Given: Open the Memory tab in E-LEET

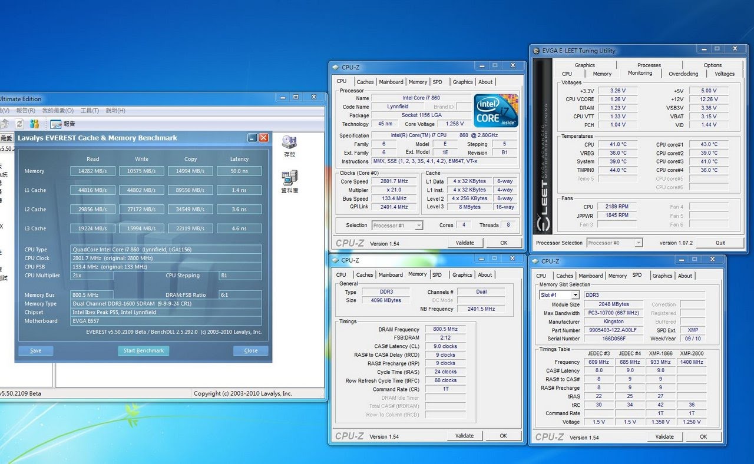Looking at the screenshot, I should click(x=602, y=74).
